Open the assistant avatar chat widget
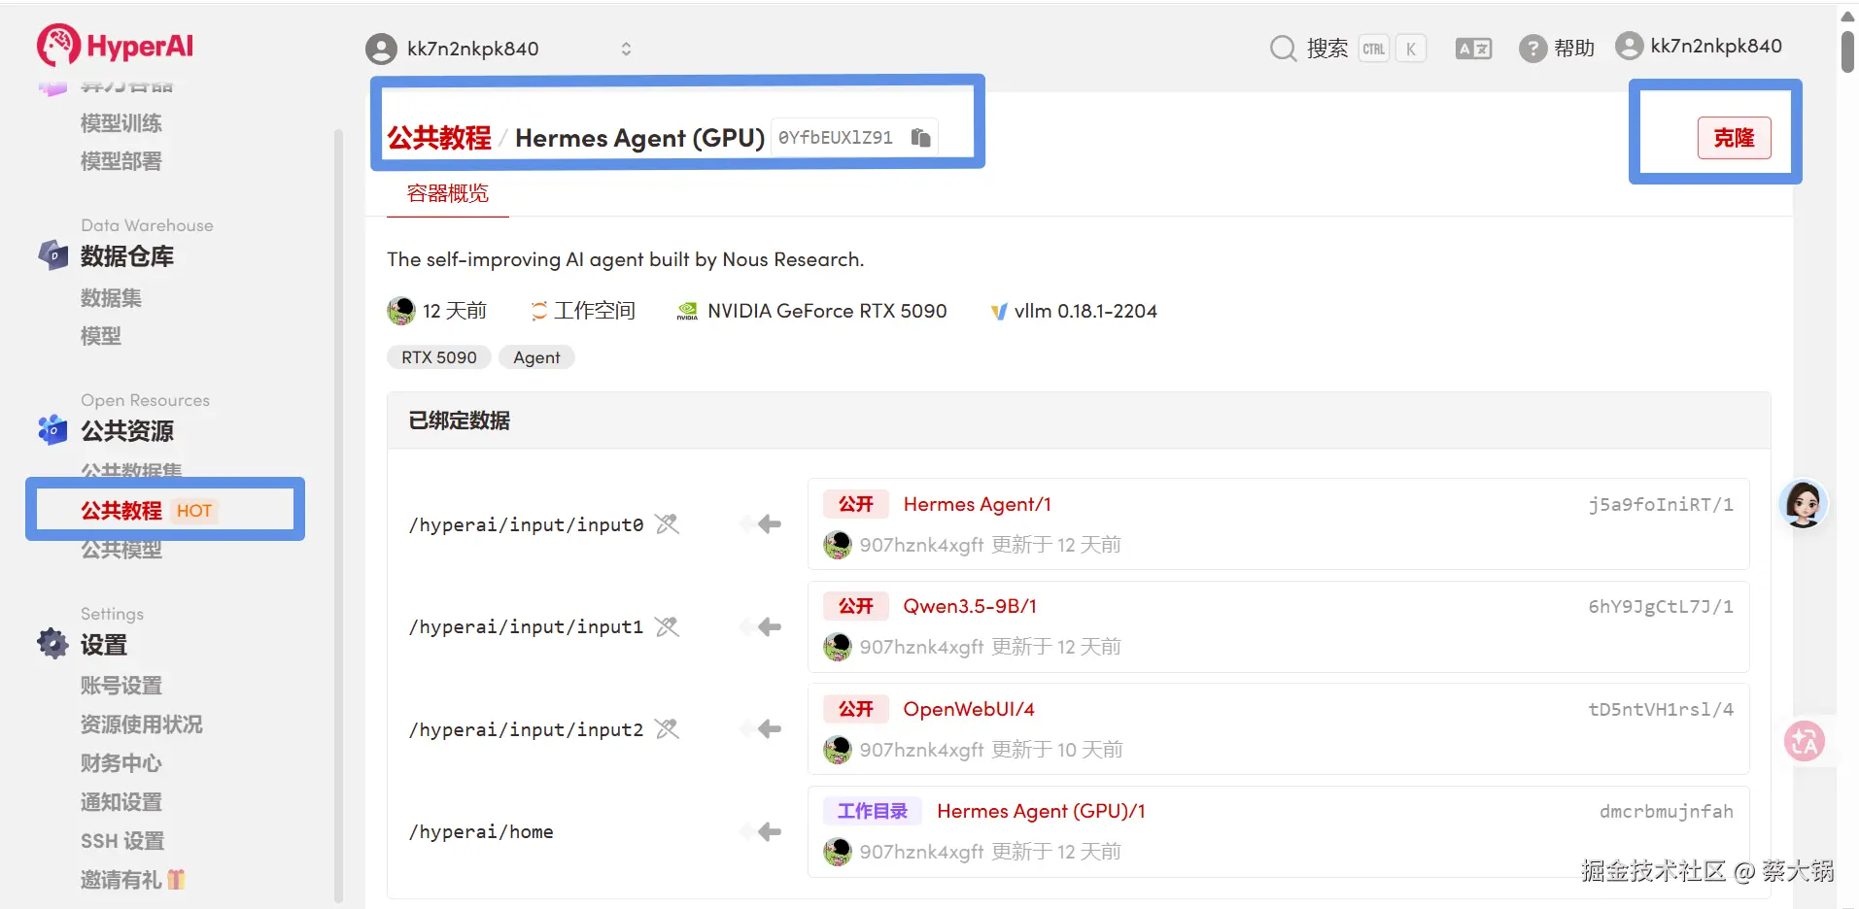1859x909 pixels. coord(1804,504)
